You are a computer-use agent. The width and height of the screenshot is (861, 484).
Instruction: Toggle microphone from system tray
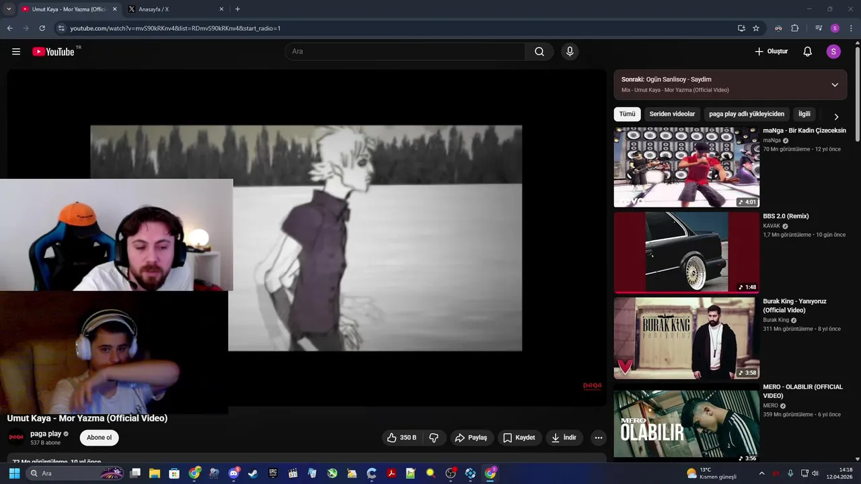pos(790,473)
